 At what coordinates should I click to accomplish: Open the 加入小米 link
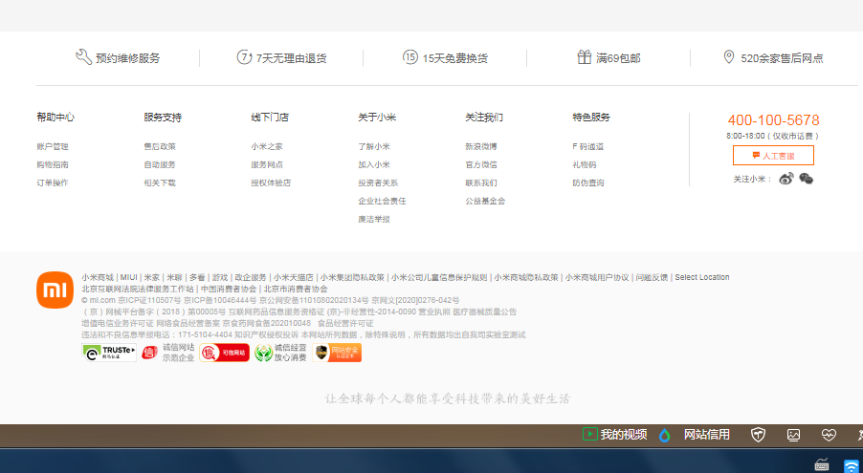point(374,164)
